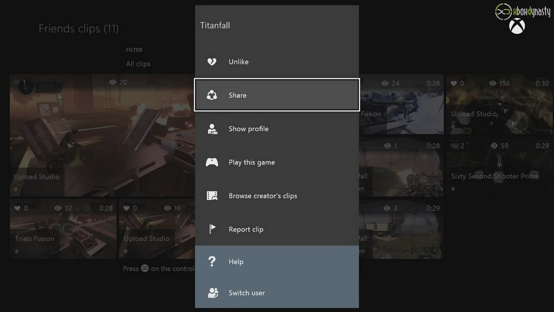Click the Xbox logo in top-right corner

[517, 27]
